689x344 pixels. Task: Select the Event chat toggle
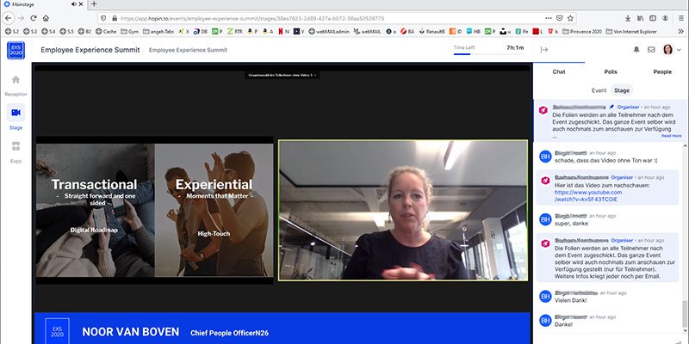599,90
